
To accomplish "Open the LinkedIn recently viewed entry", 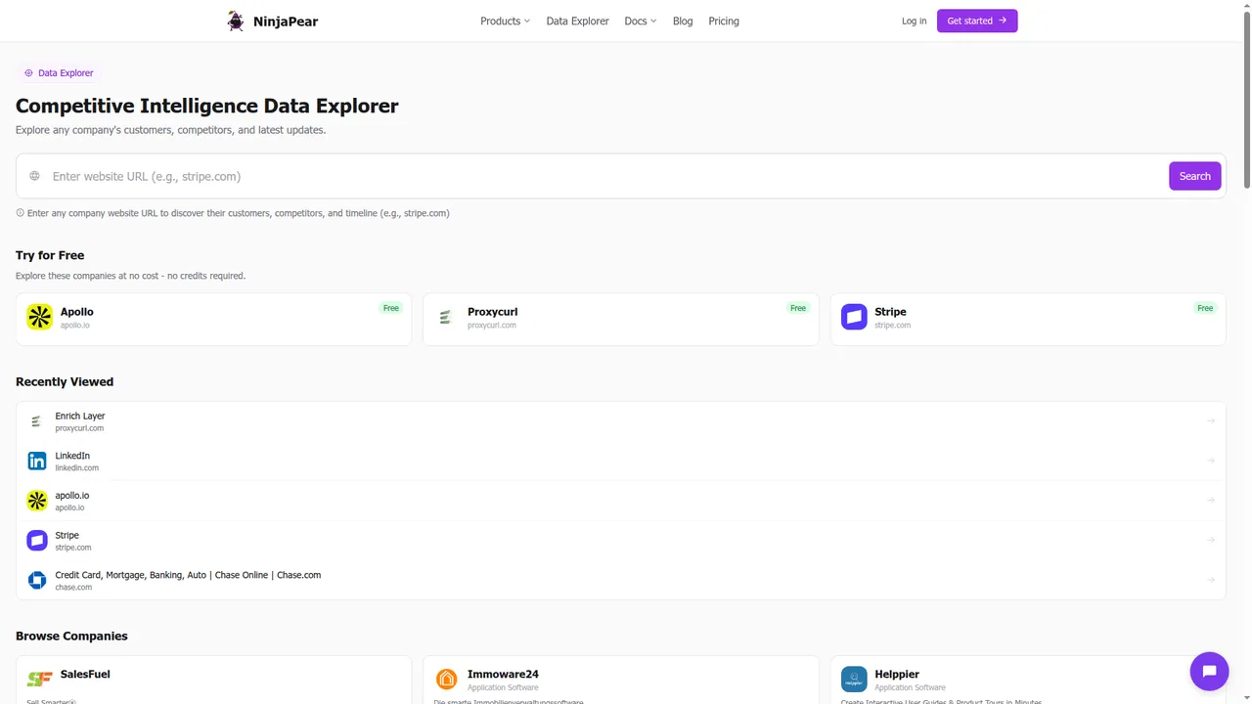I will (621, 461).
